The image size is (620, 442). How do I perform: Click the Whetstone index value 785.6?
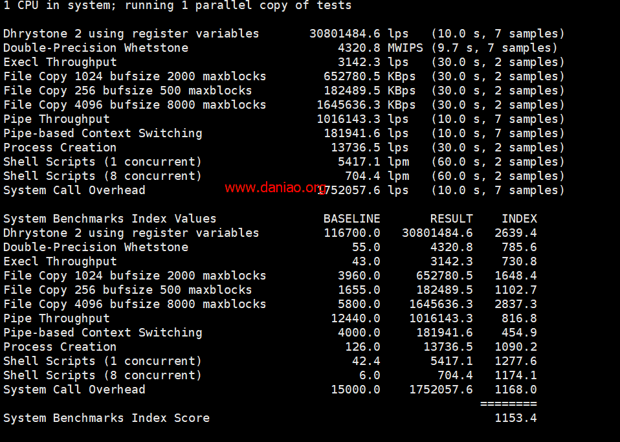coord(520,247)
